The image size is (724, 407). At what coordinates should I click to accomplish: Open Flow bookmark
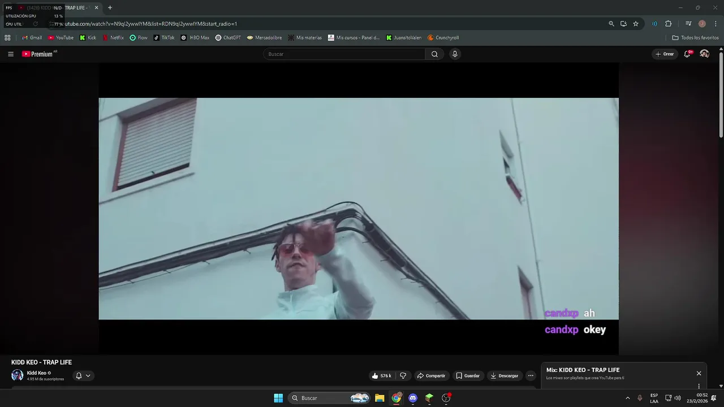(139, 38)
